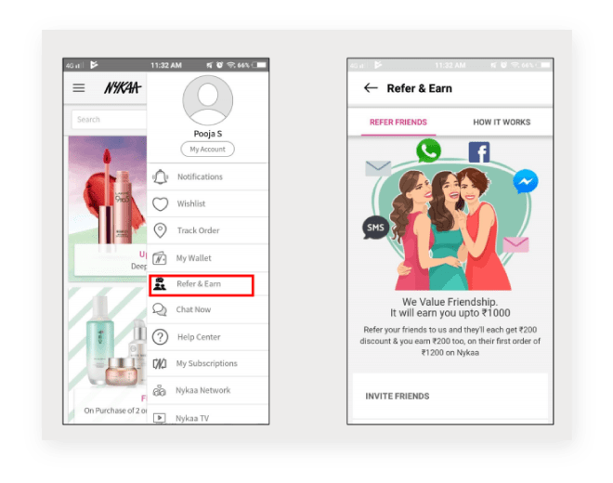Click the Wishlist heart icon
Image resolution: width=613 pixels, height=483 pixels.
(x=160, y=203)
